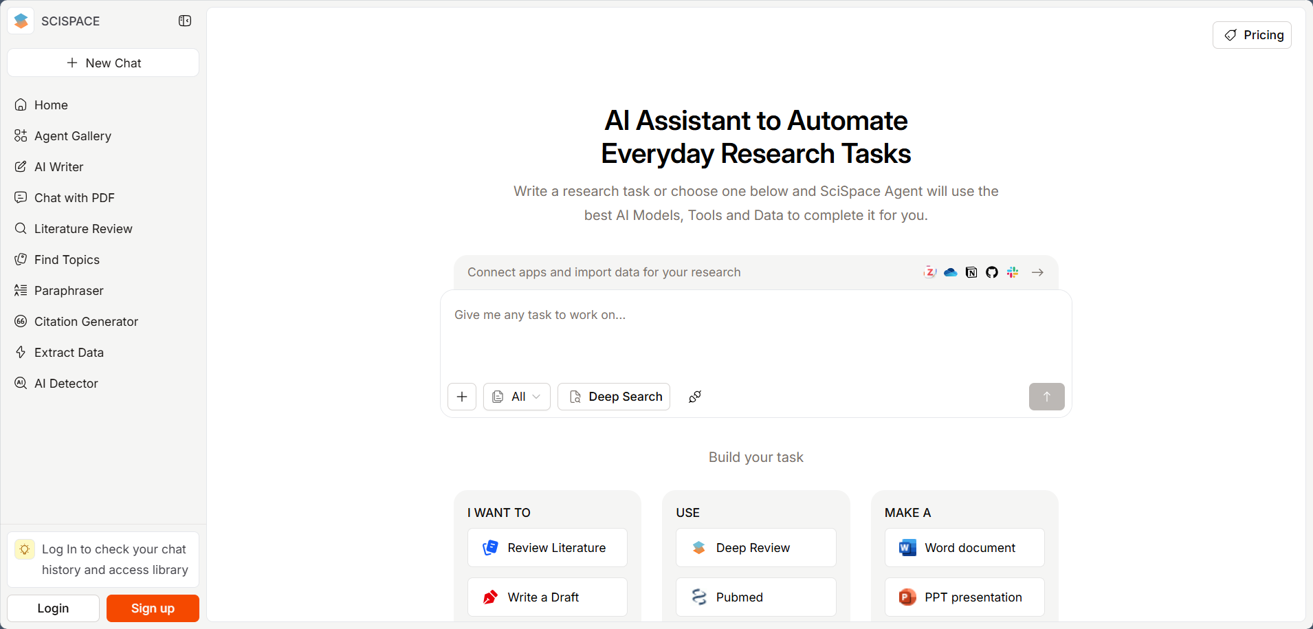
Task: Click the Slack app icon
Action: point(1013,272)
